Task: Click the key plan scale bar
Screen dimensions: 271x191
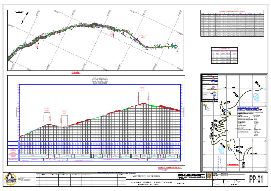Action: [229, 88]
